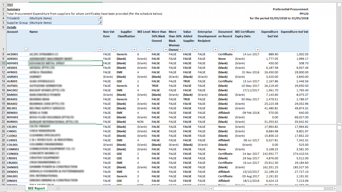Image resolution: width=342 pixels, height=192 pixels.
Task: Click the Details heading cell
Action: tap(12, 27)
